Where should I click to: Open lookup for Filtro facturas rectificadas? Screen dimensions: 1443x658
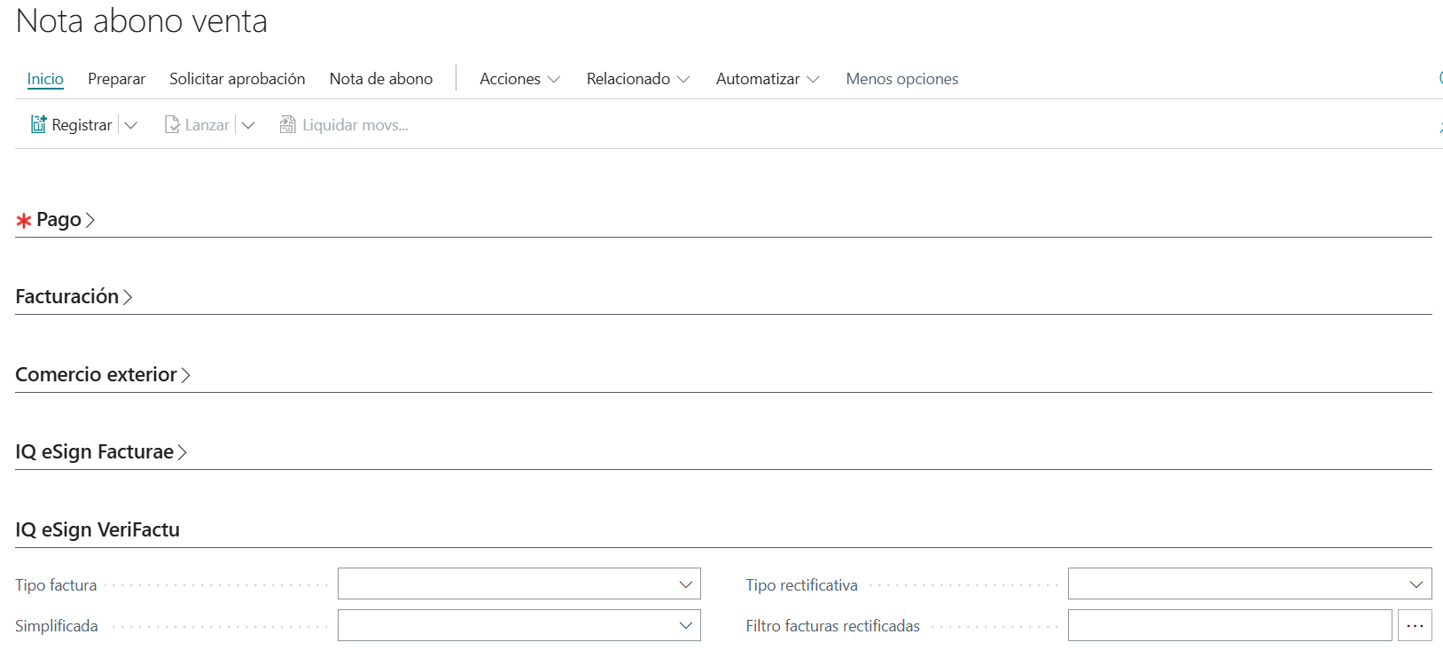(x=1415, y=626)
